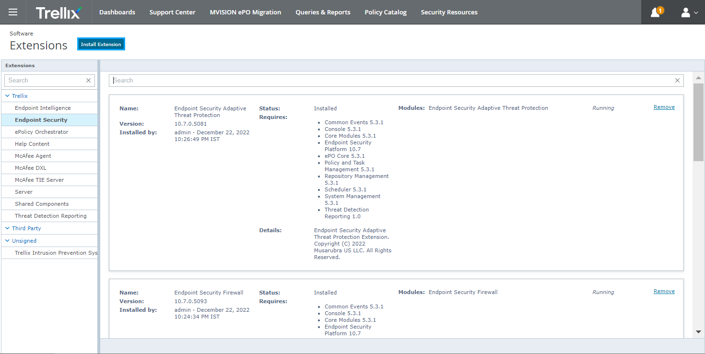Screen dimensions: 705x354
Task: Open the hamburger main menu
Action: tap(13, 12)
